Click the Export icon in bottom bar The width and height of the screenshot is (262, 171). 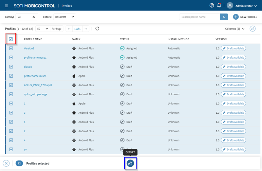coord(130,163)
